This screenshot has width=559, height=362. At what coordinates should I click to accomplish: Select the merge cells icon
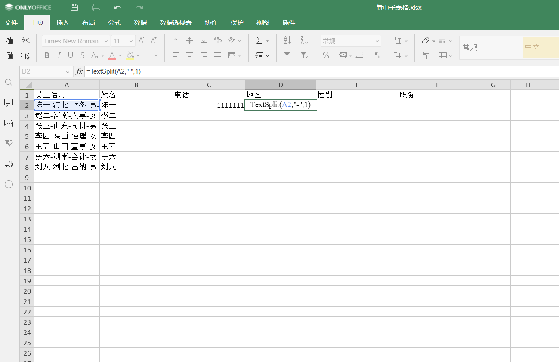(231, 55)
